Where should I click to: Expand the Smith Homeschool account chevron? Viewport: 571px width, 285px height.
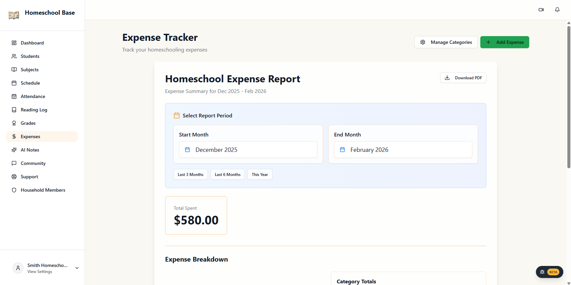(77, 268)
